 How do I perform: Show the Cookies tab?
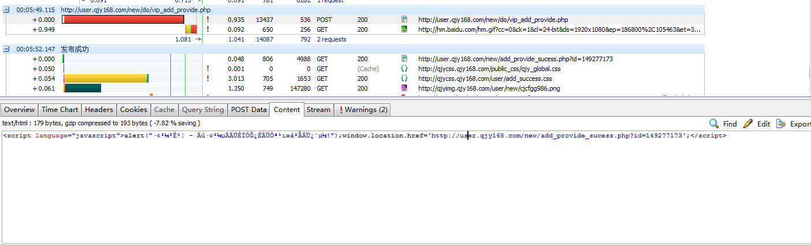133,110
